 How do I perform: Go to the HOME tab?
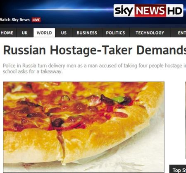click(8, 33)
